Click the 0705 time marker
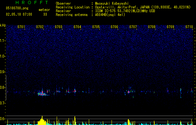Image resolution: width=196 pixels, height=125 pixels. click(96, 27)
